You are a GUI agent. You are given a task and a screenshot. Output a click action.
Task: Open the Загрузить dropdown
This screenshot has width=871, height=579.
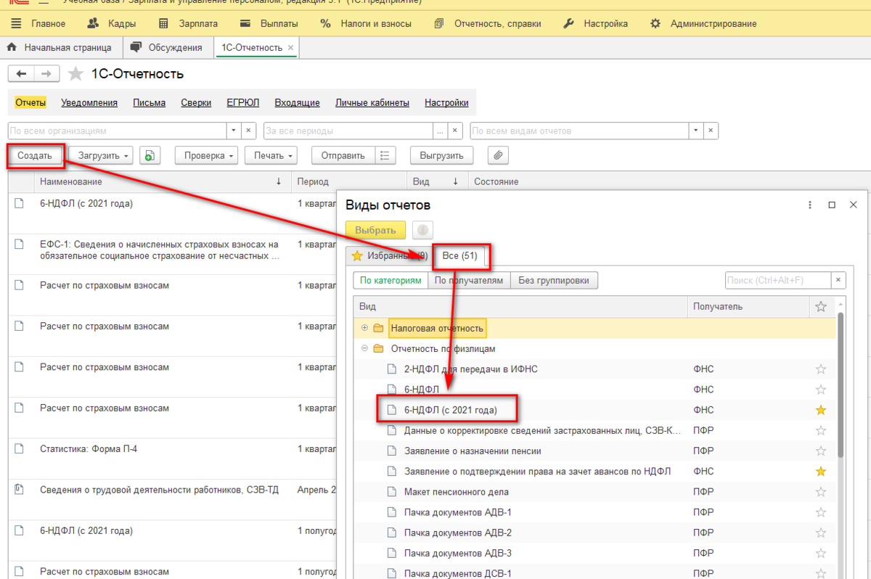101,155
